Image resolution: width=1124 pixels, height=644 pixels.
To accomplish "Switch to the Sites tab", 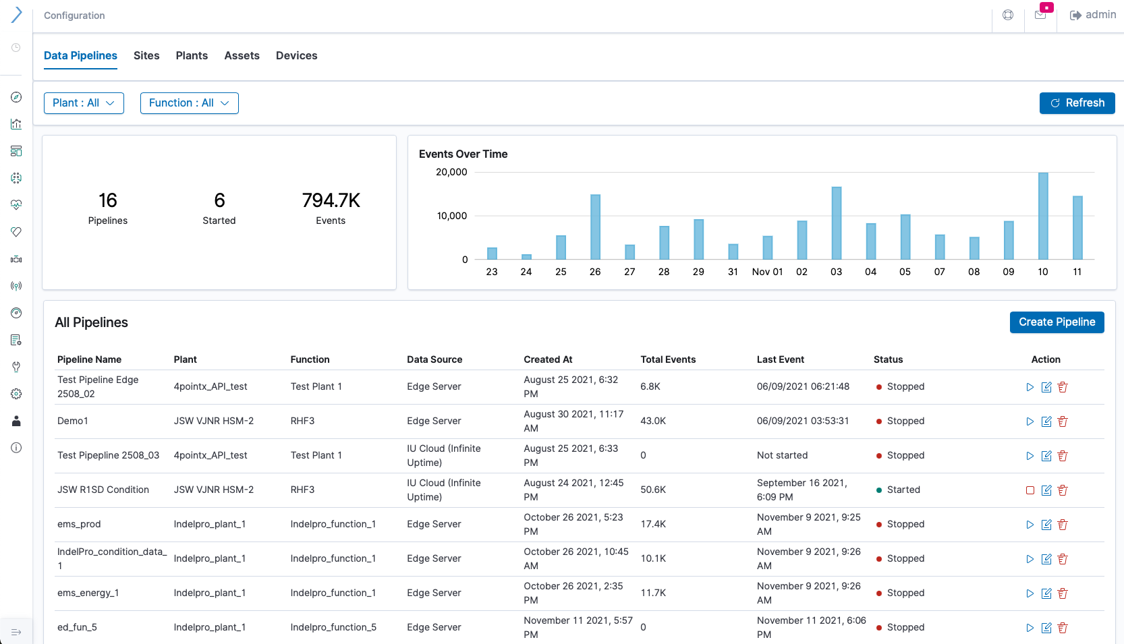I will 146,55.
